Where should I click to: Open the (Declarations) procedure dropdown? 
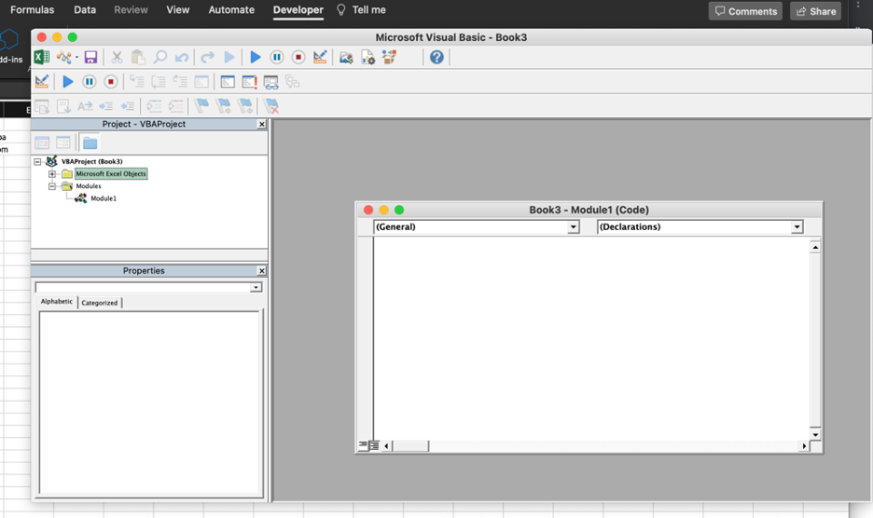pos(797,227)
